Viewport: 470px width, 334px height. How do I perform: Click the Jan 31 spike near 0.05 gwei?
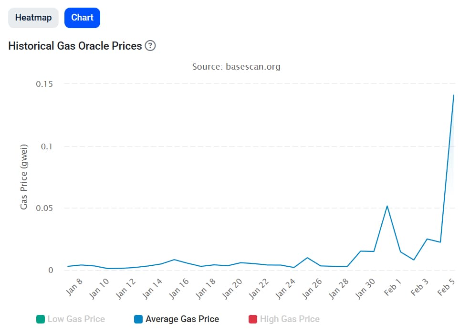[387, 206]
